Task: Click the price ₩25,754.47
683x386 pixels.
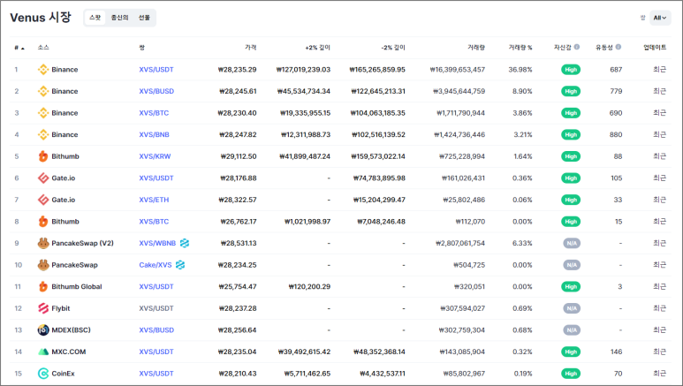Action: (x=238, y=286)
